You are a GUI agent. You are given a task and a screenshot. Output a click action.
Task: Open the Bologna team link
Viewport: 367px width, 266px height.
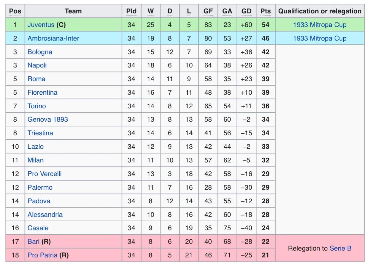[x=40, y=52]
